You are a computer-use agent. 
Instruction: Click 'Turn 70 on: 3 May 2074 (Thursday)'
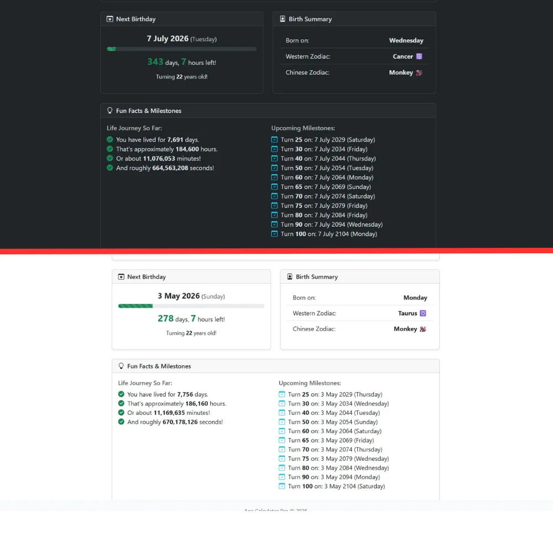(x=335, y=449)
